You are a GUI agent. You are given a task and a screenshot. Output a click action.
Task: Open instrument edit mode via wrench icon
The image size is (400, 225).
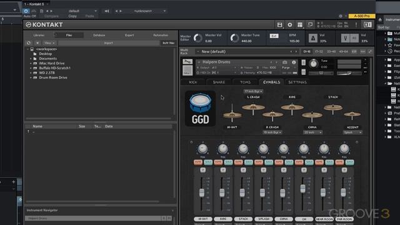187,62
